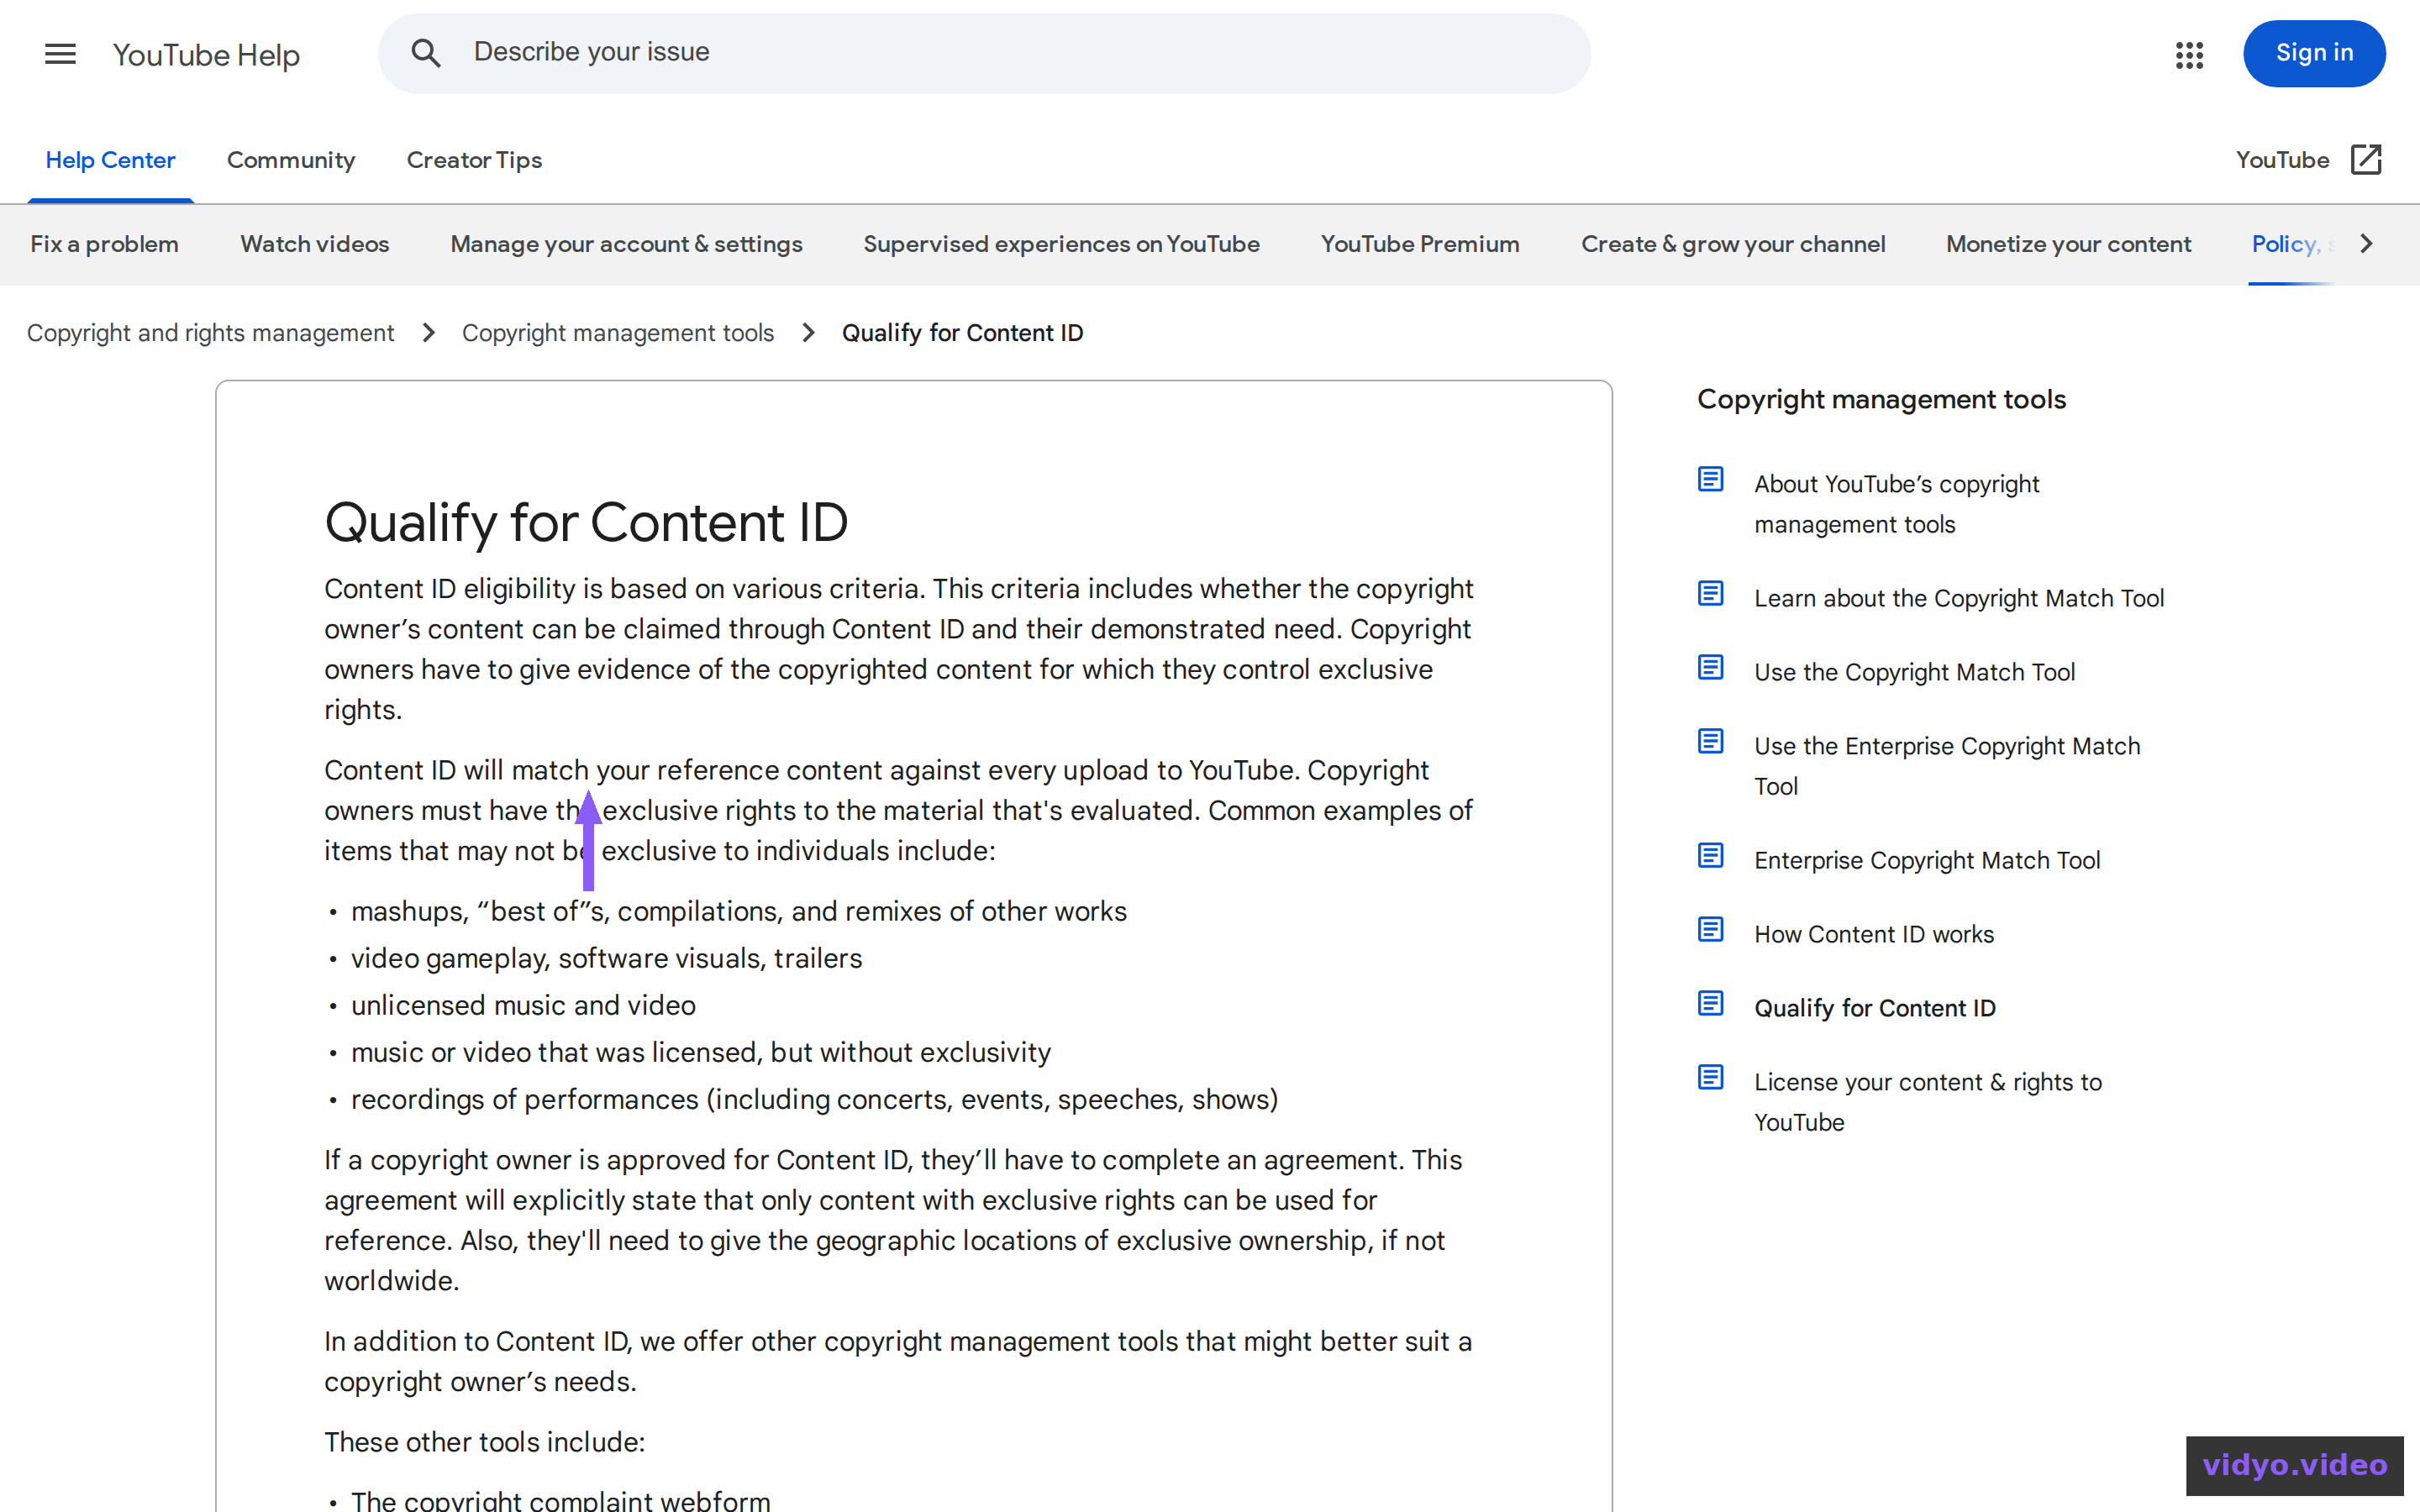Screen dimensions: 2420x1512
Task: Click the Qualify for Content ID sidebar link
Action: pos(1875,1008)
